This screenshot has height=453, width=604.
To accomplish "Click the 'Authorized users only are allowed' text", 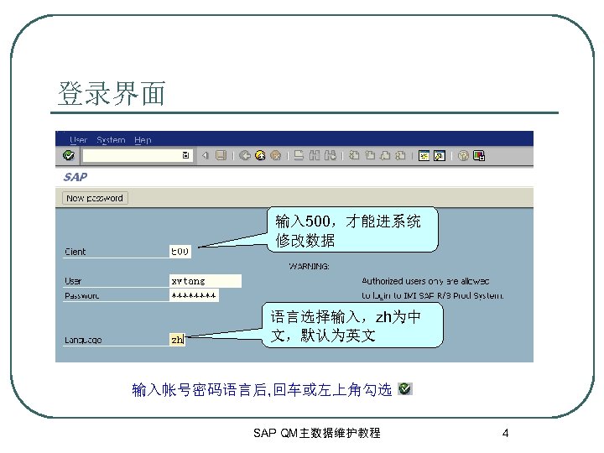I will coord(425,281).
